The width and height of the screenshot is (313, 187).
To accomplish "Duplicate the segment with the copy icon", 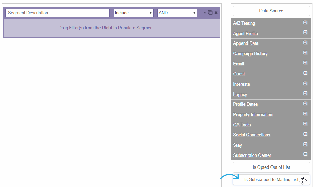I will (210, 13).
